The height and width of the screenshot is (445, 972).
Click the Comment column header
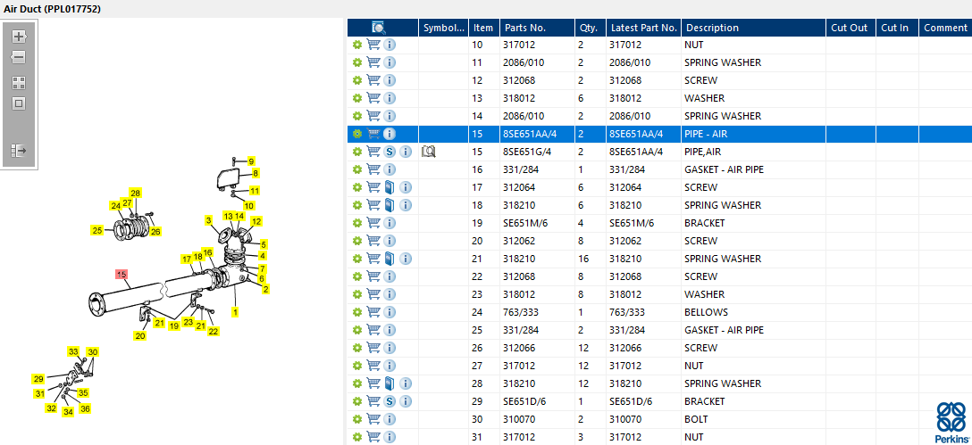(x=945, y=28)
